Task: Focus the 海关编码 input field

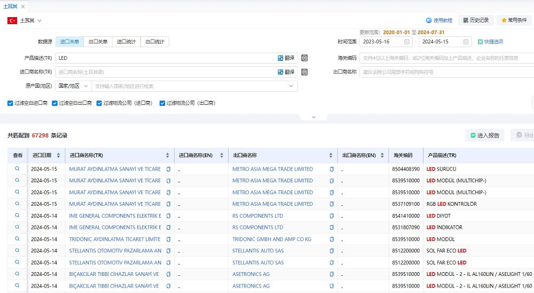Action: tap(447, 58)
